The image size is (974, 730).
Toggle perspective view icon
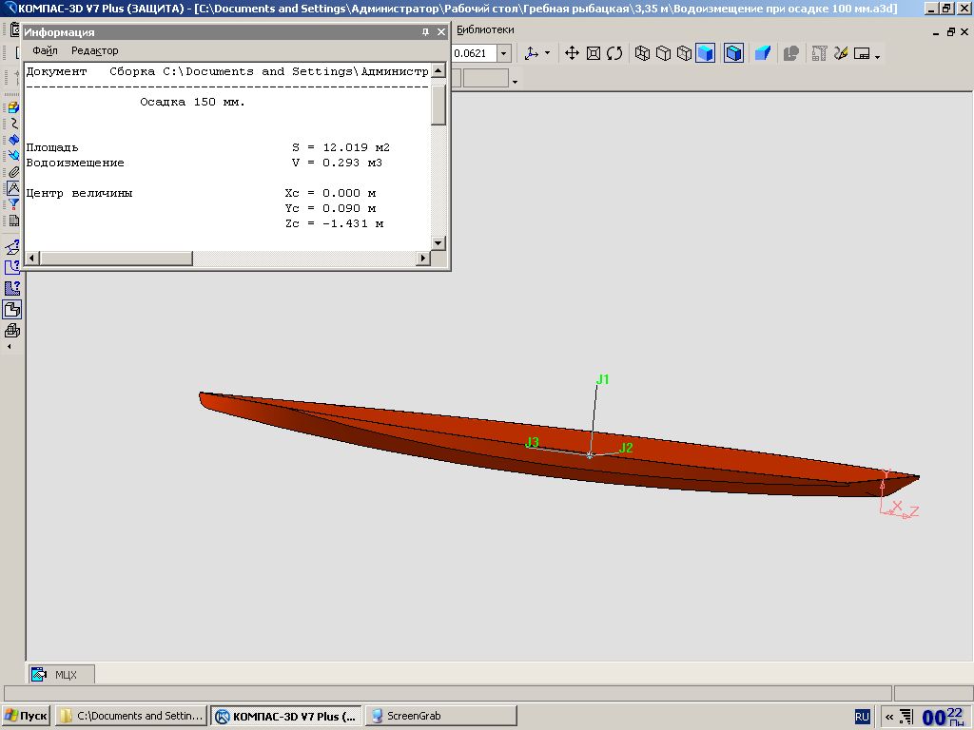coord(763,53)
